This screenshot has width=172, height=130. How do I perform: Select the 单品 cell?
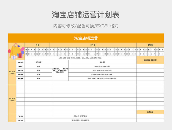tap(38, 70)
